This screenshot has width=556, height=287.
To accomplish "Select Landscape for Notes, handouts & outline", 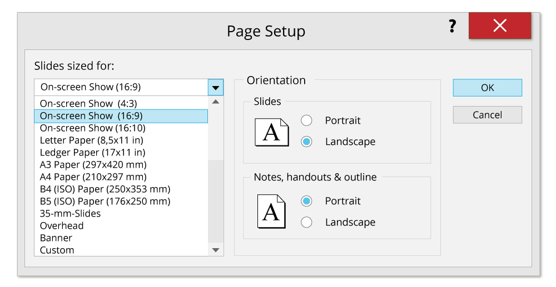I will pos(306,222).
